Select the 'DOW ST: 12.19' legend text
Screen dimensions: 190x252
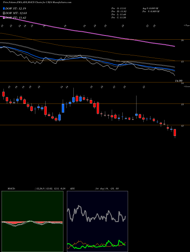click(16, 8)
